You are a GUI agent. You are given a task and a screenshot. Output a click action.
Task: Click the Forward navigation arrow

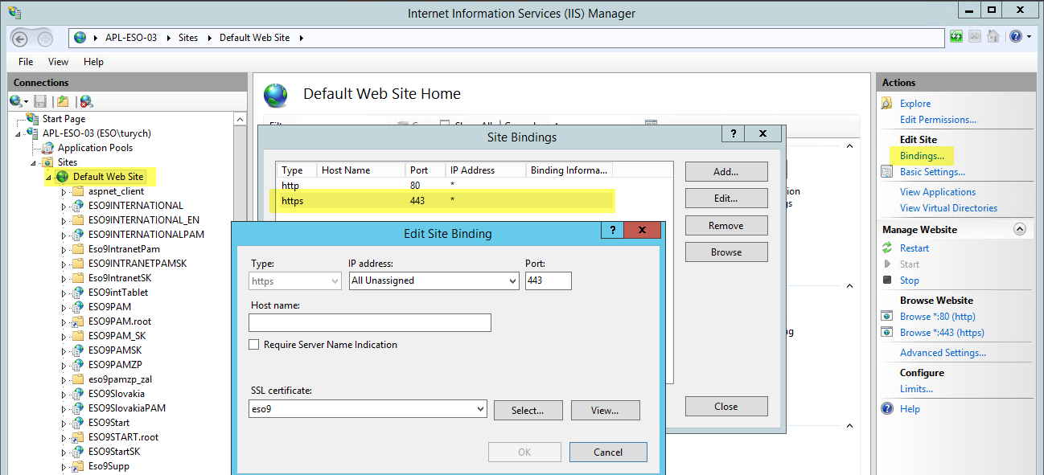click(x=45, y=38)
